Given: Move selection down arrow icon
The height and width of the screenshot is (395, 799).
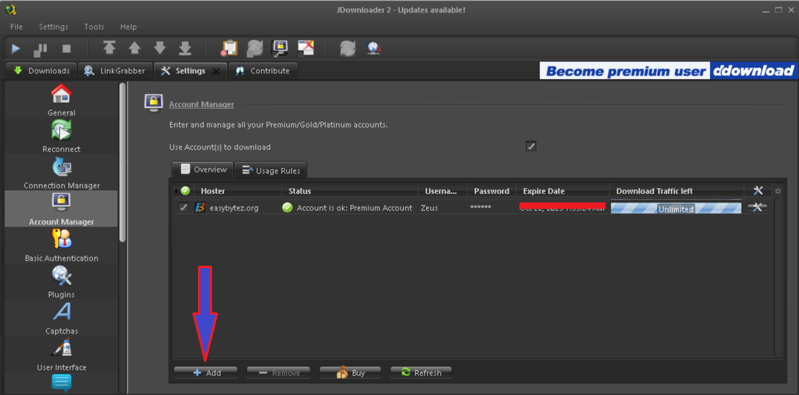Looking at the screenshot, I should point(160,48).
